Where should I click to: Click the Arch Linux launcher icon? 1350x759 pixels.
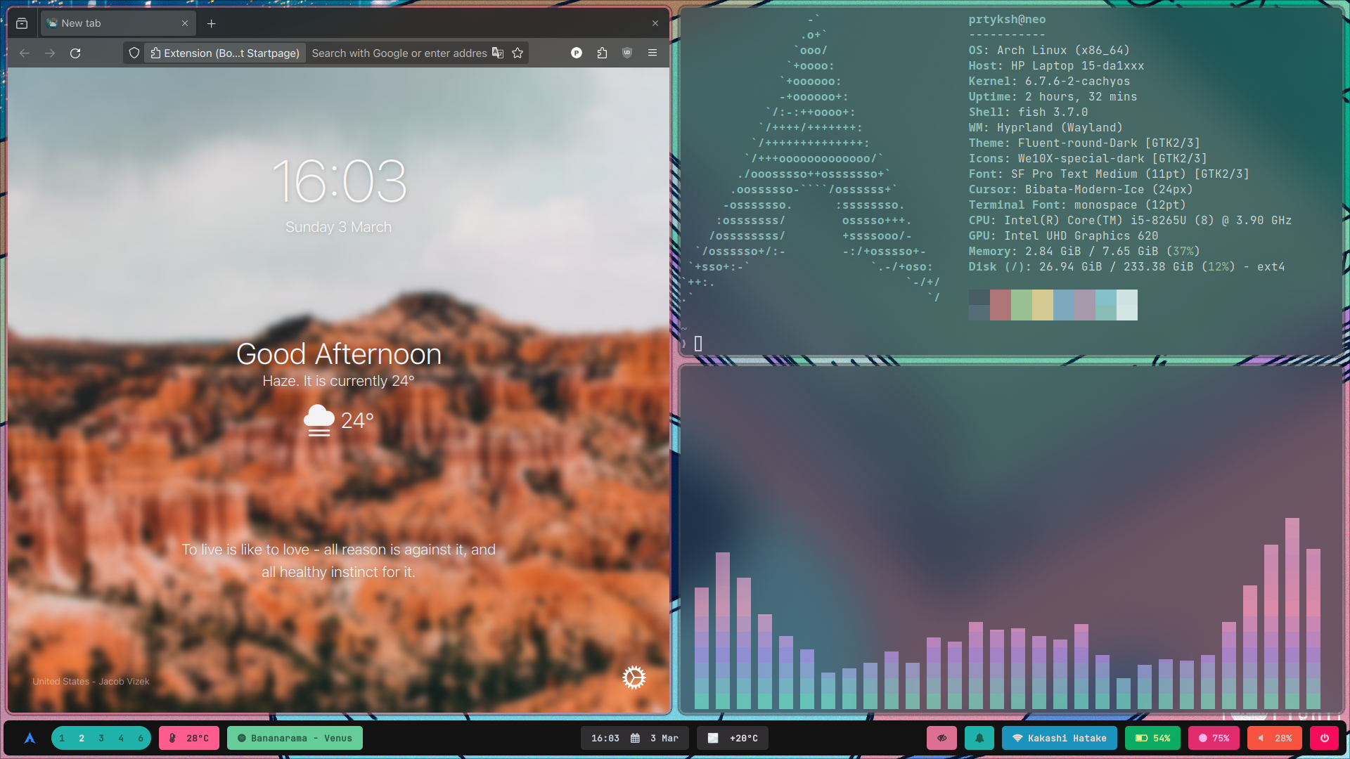pyautogui.click(x=30, y=738)
